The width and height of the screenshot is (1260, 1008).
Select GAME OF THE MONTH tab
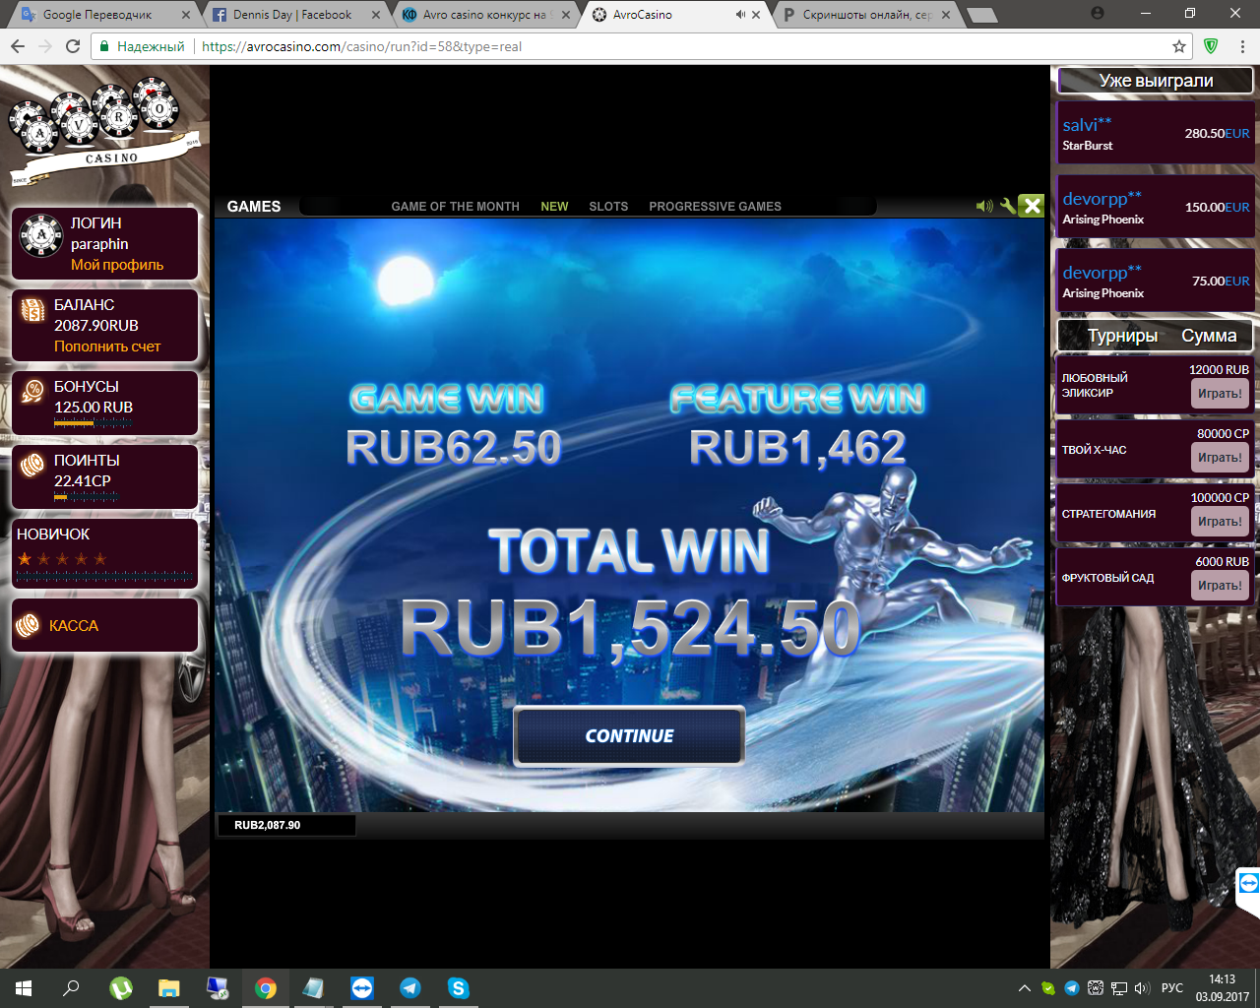pos(455,207)
